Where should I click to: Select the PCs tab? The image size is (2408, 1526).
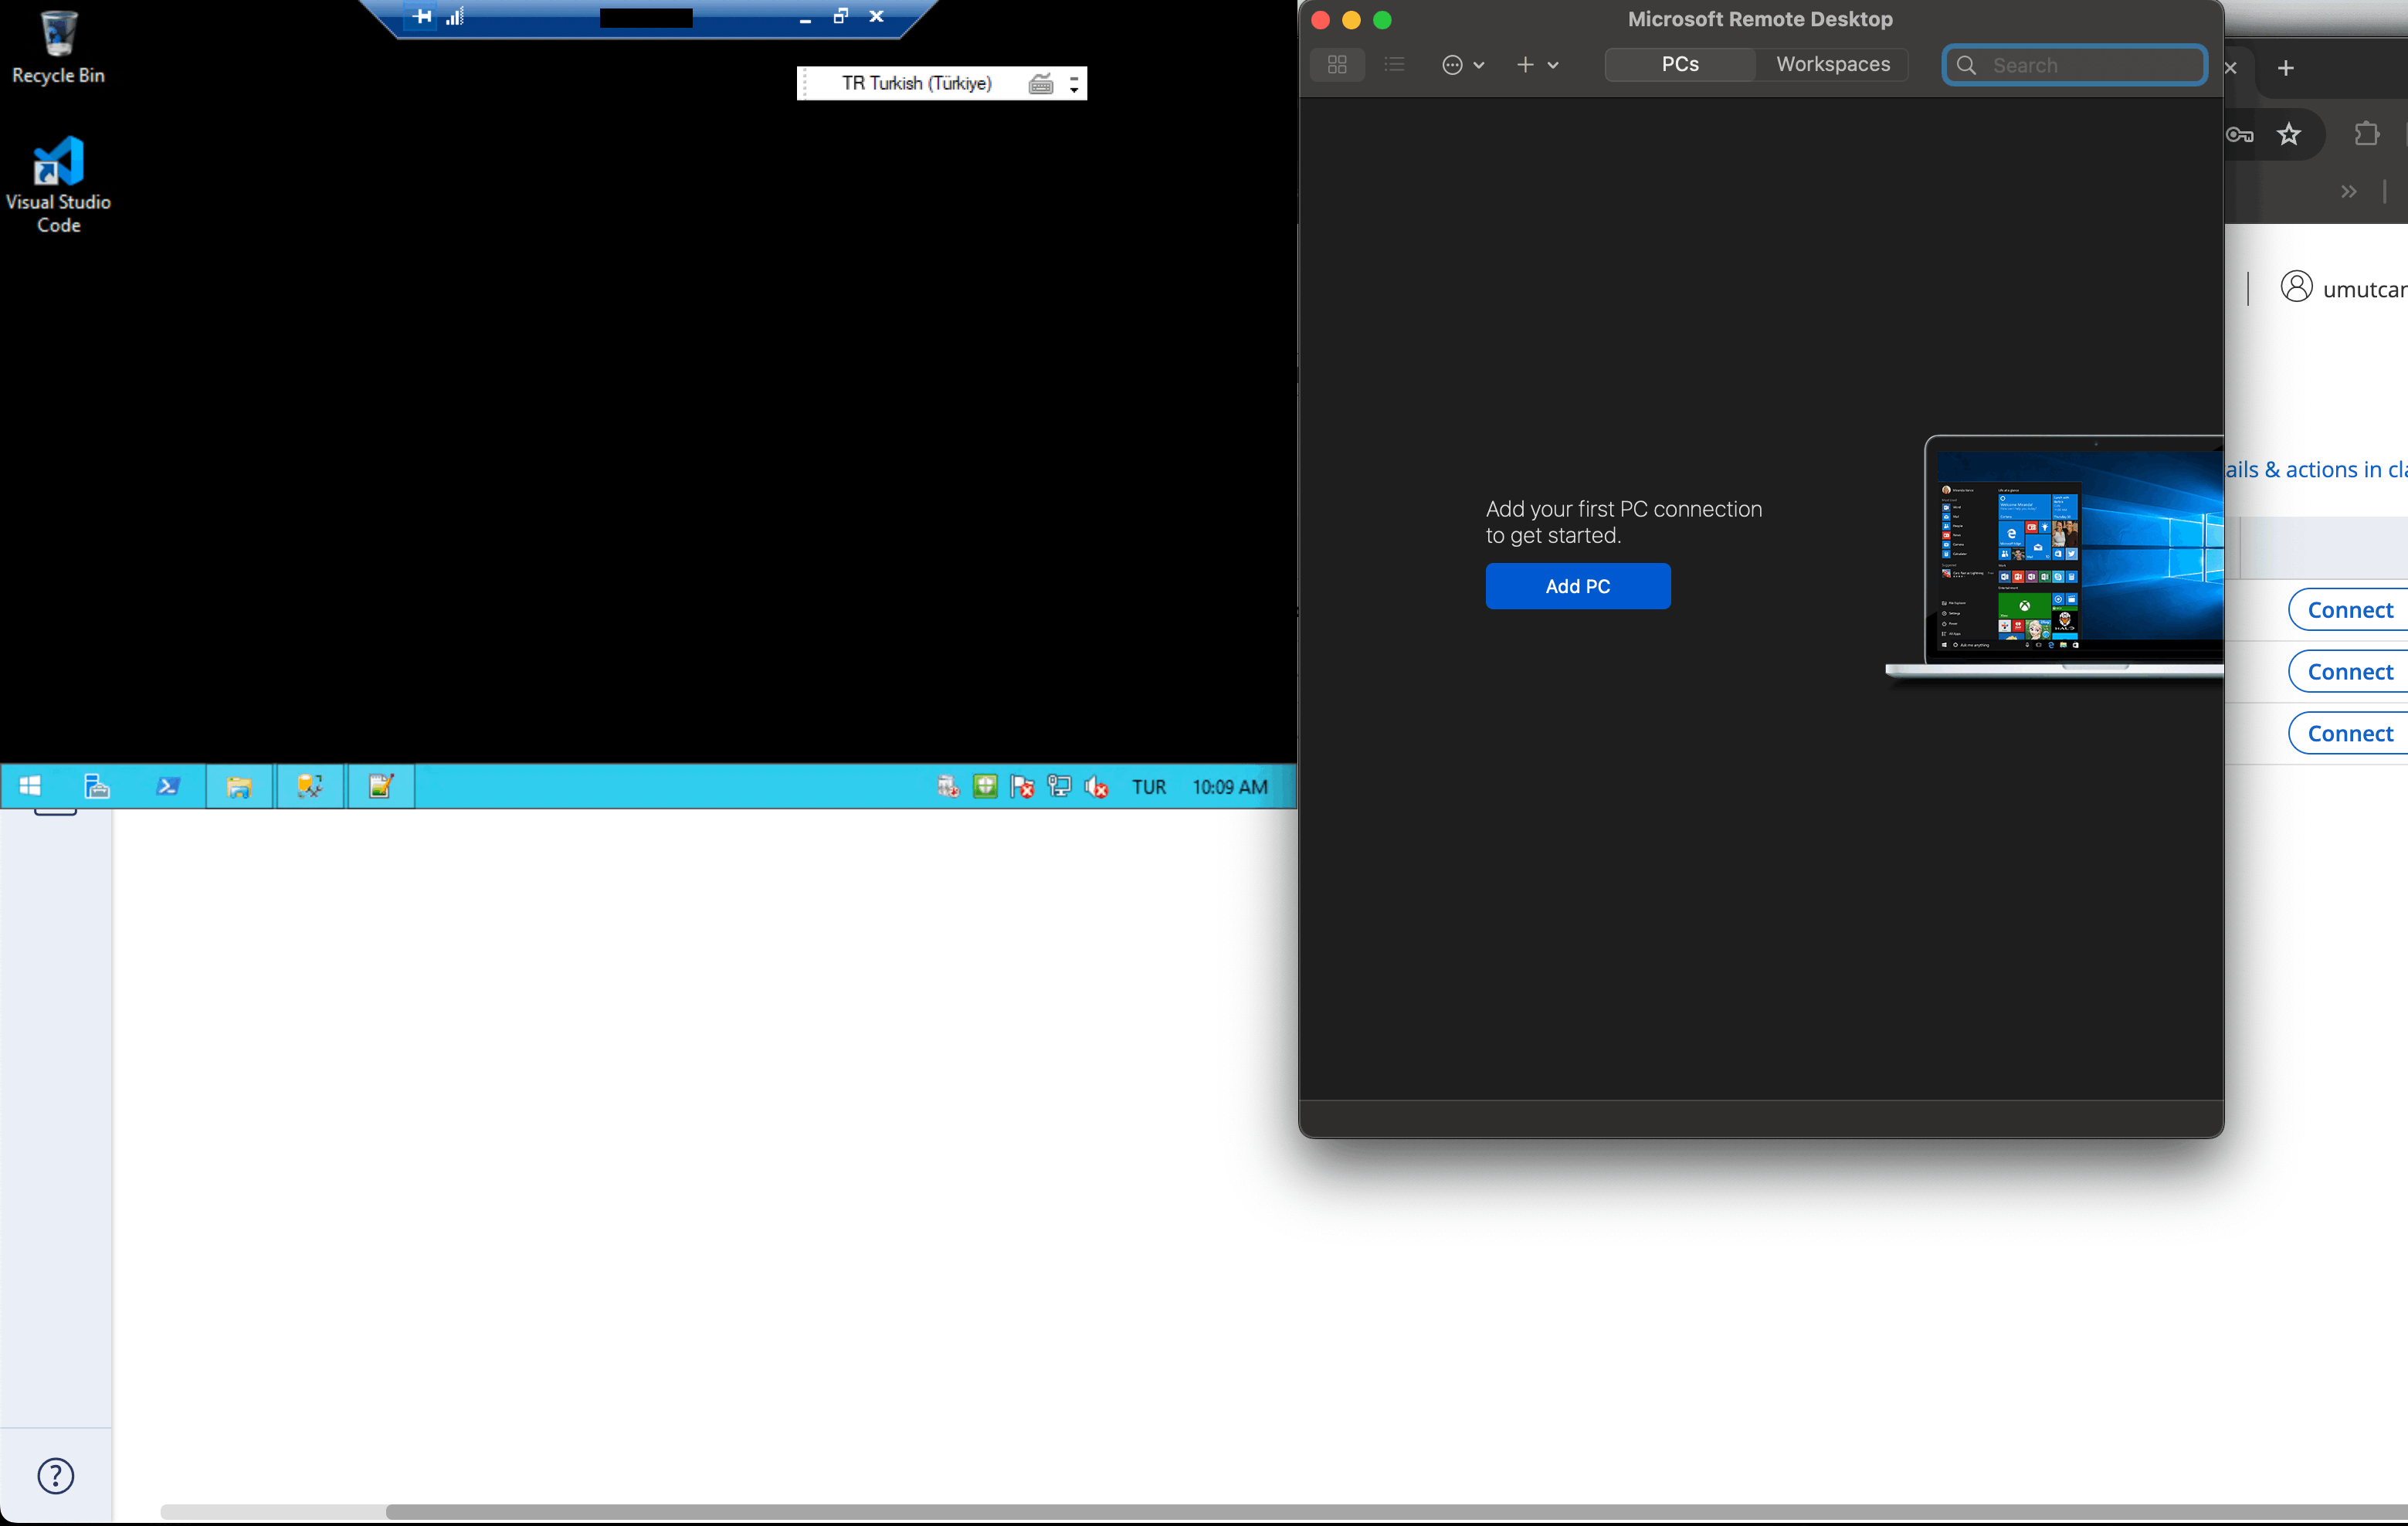pos(1680,65)
